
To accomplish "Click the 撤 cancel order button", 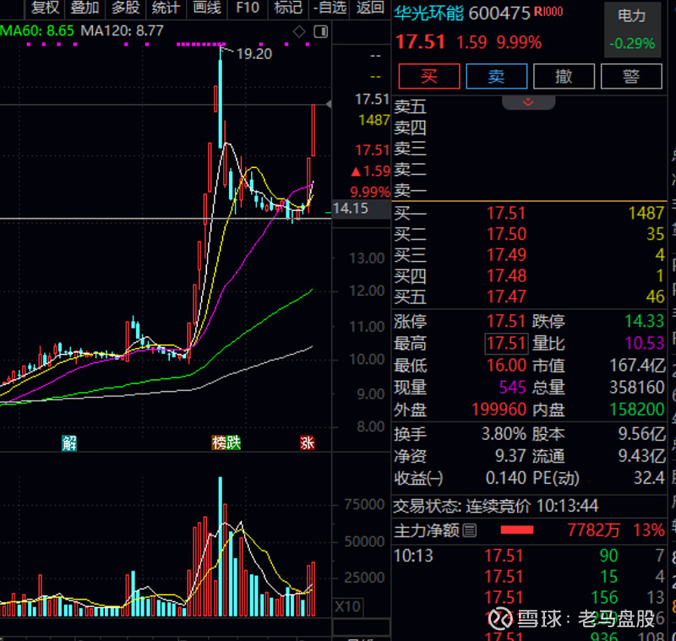I will click(564, 76).
